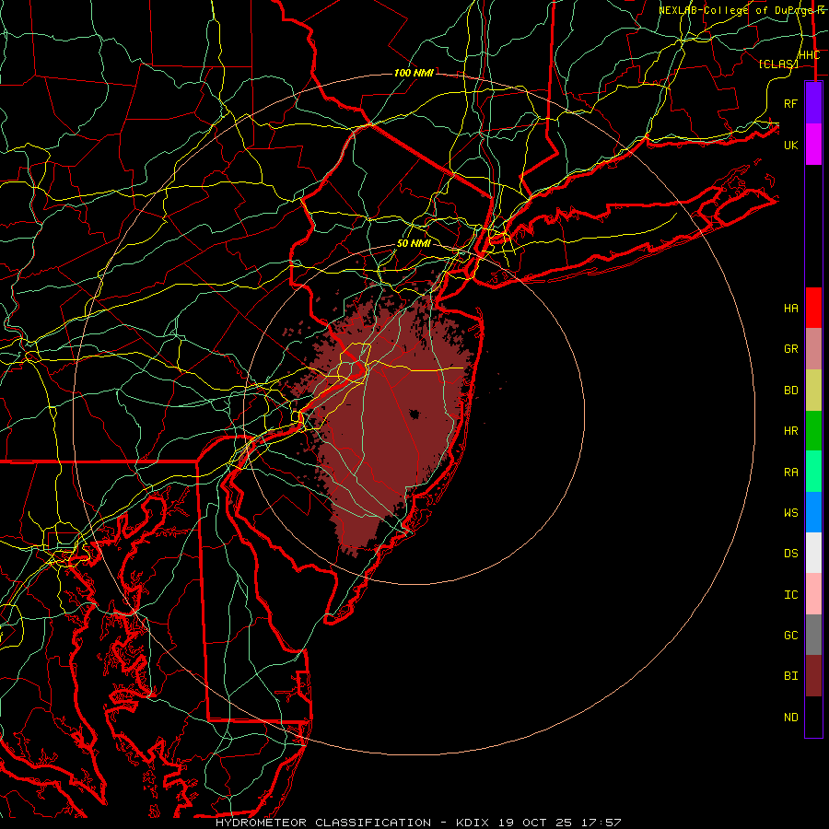829x829 pixels.
Task: Click the BD yellow legend swatch
Action: pyautogui.click(x=813, y=391)
